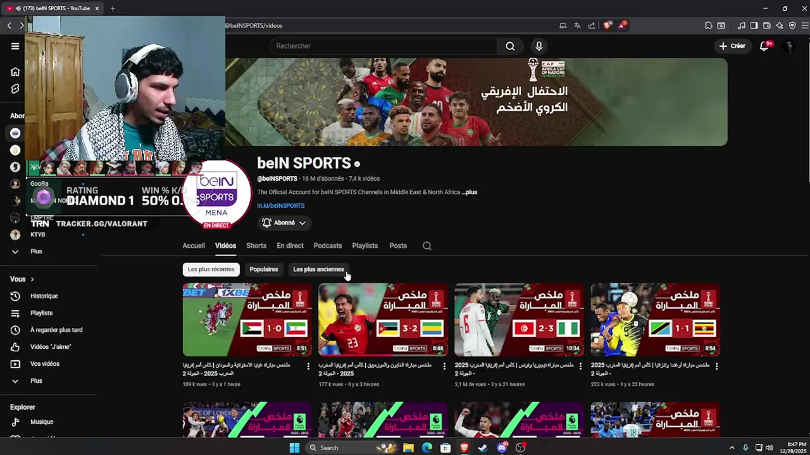Open a new browser tab
The width and height of the screenshot is (810, 455).
coord(113,8)
